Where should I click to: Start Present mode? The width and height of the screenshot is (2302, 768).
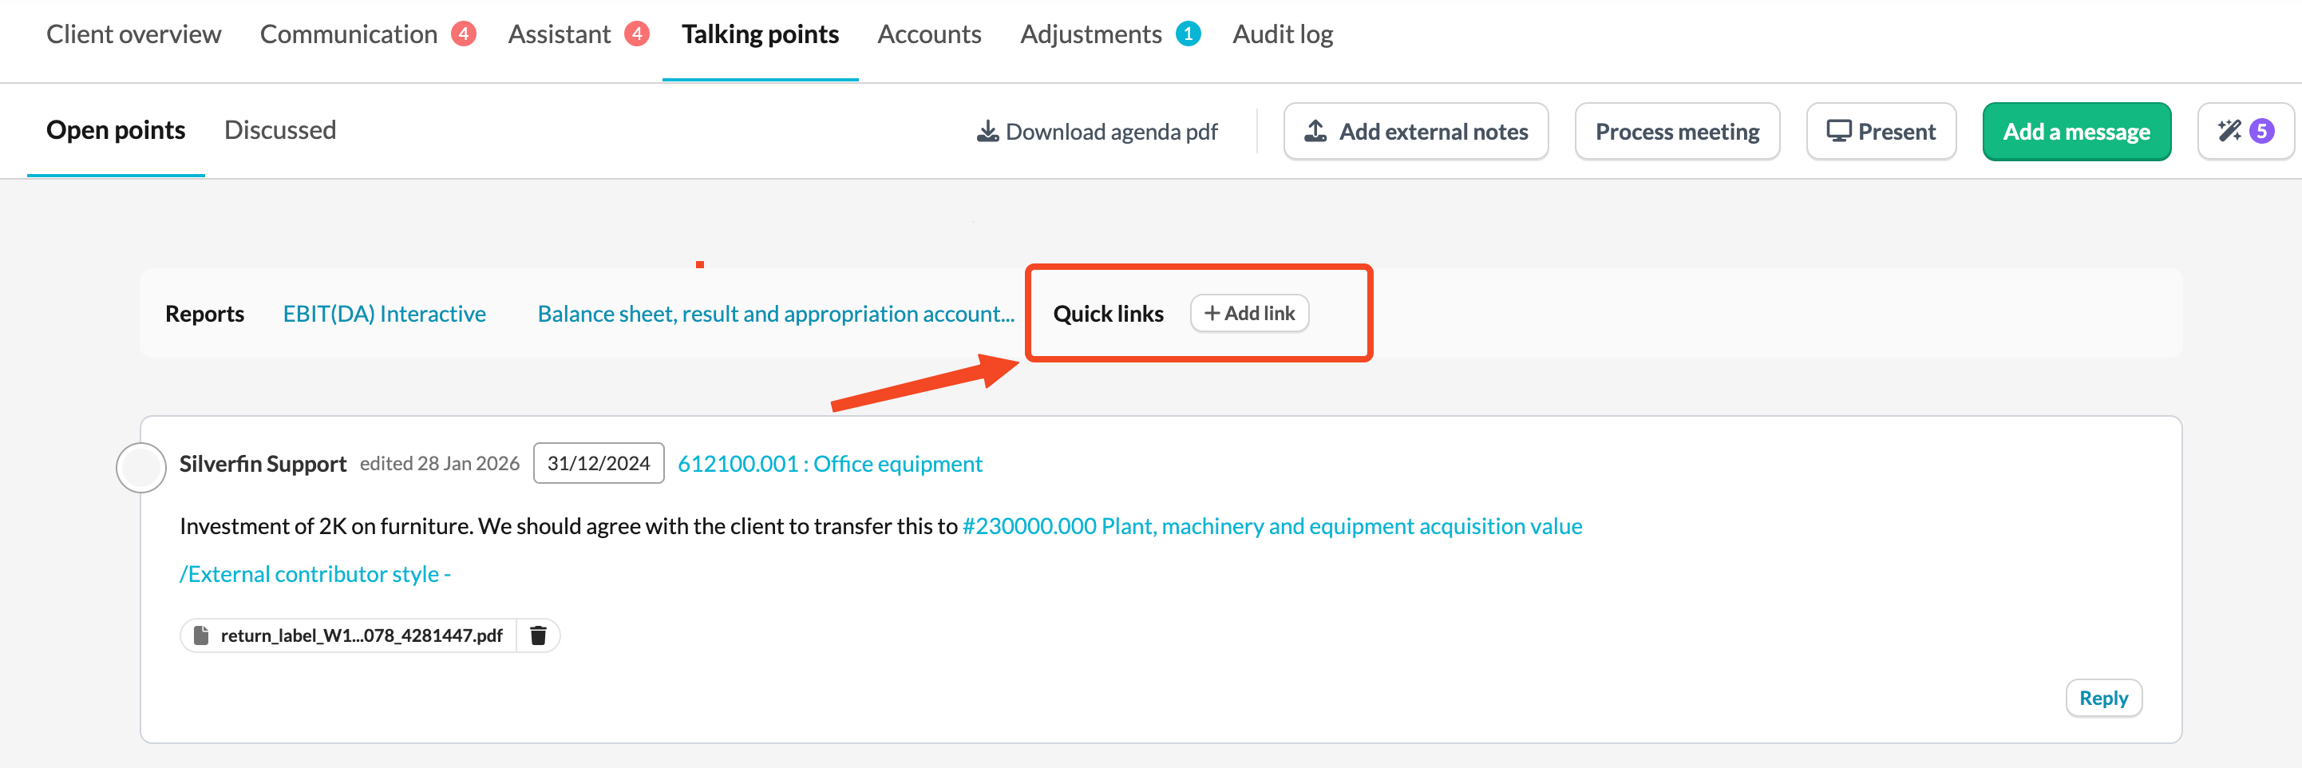(x=1881, y=133)
